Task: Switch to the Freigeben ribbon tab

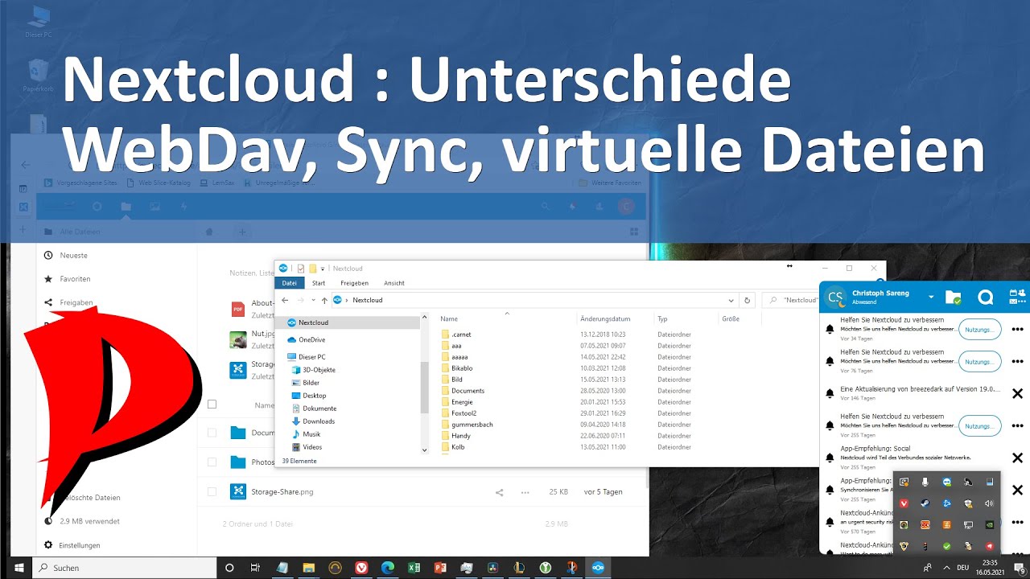Action: coord(354,283)
